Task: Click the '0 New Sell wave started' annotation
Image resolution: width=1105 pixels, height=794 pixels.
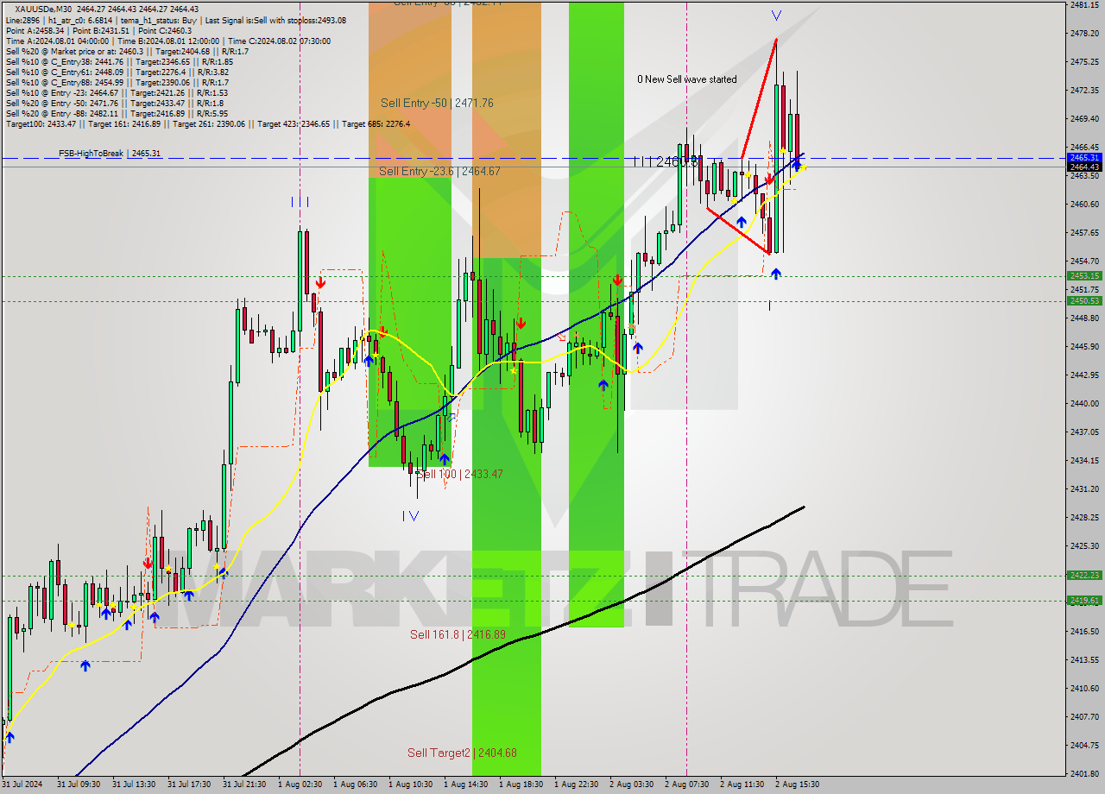Action: click(x=687, y=79)
